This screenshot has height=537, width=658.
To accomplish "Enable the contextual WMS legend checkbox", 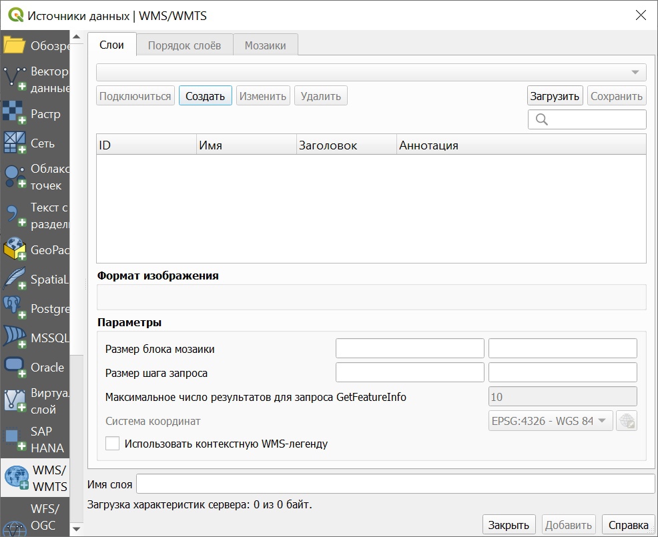I will (x=113, y=444).
